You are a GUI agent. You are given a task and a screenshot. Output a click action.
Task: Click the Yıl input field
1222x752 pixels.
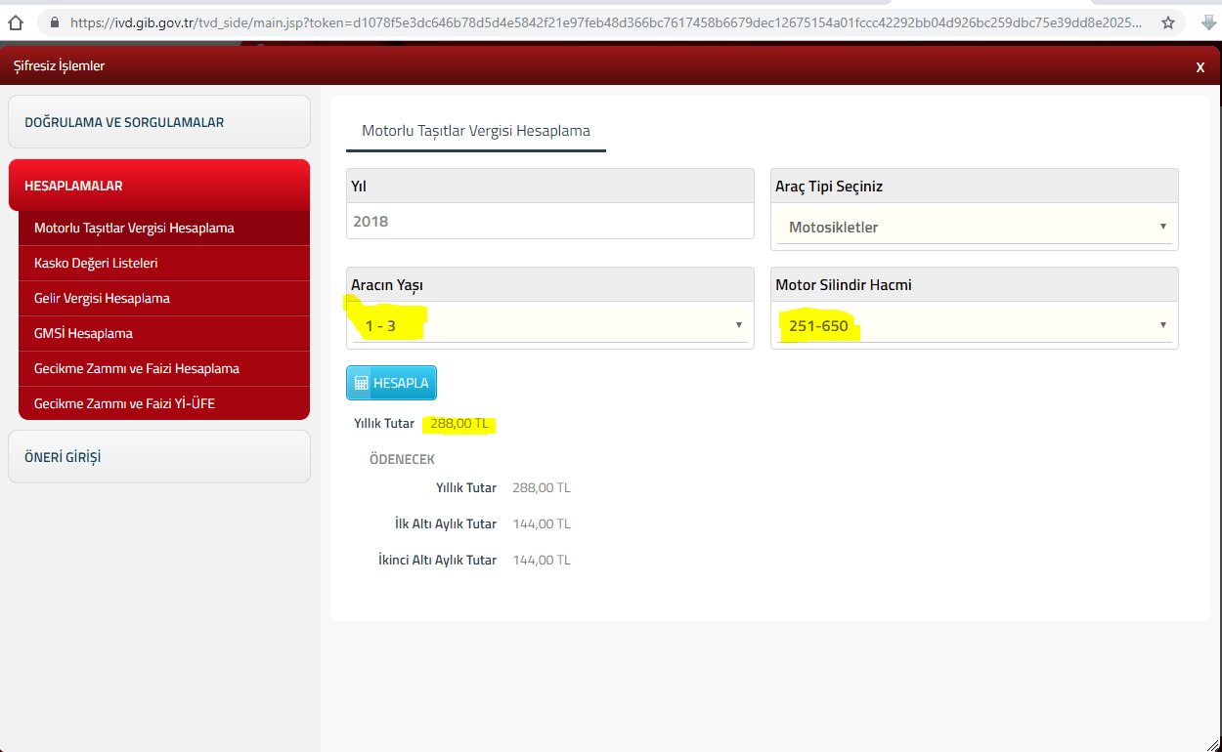pos(549,222)
